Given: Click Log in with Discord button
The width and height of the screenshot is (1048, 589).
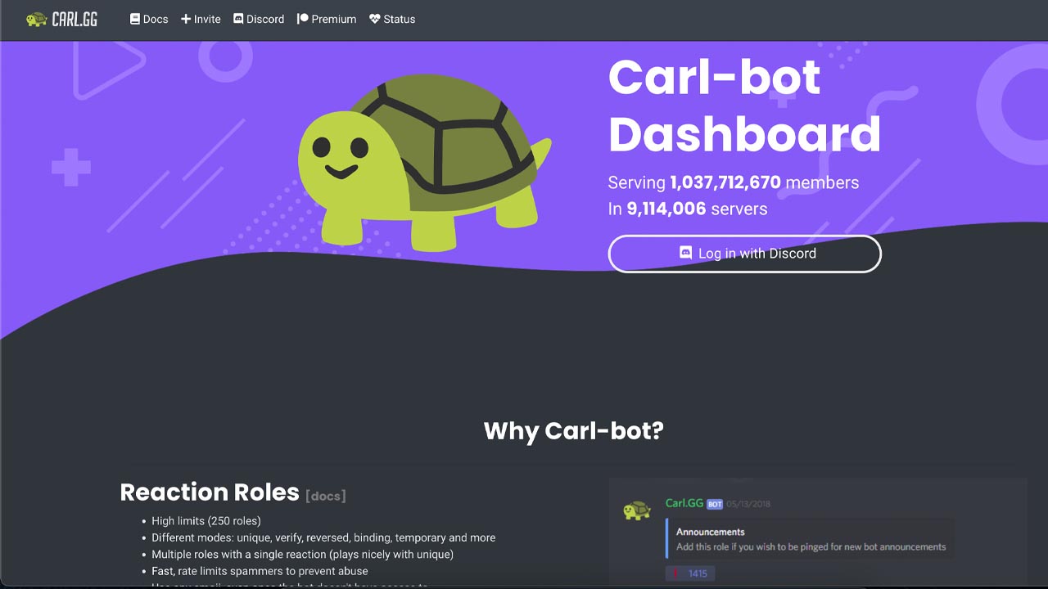Looking at the screenshot, I should click(744, 254).
